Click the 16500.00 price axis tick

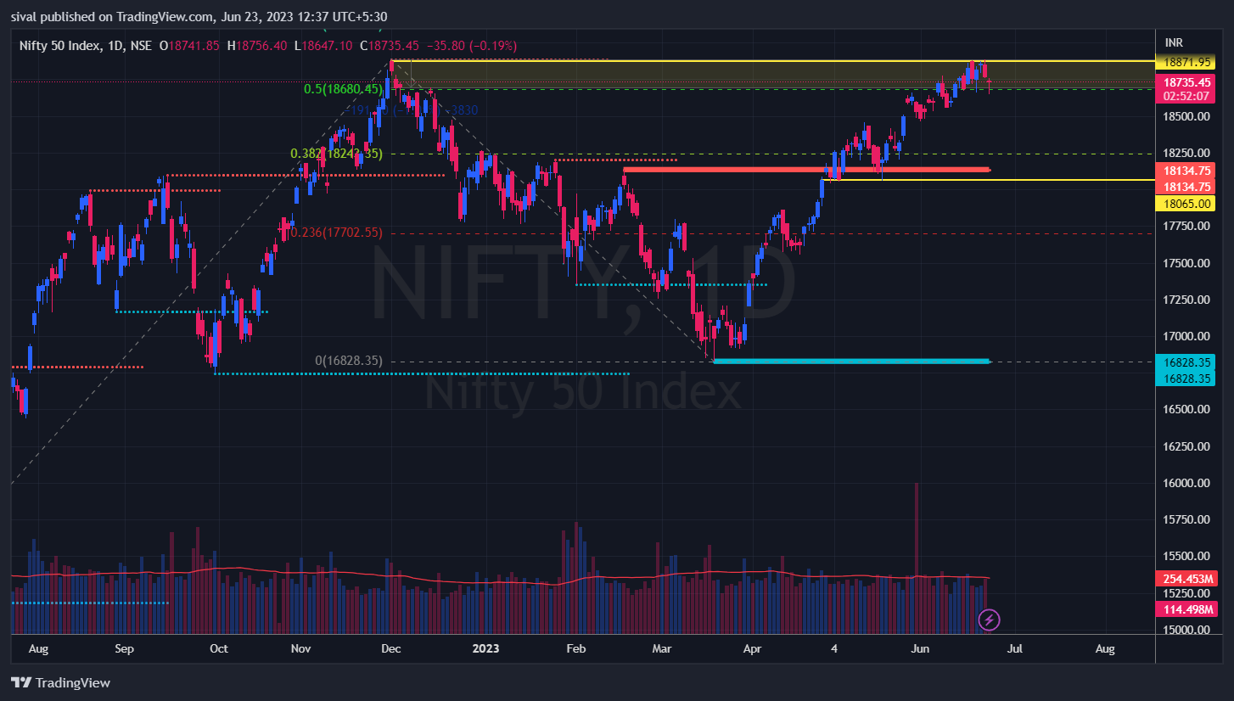tap(1186, 409)
